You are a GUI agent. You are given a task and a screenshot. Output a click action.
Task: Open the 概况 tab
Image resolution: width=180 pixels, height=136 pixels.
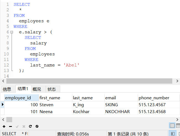pos(37,89)
